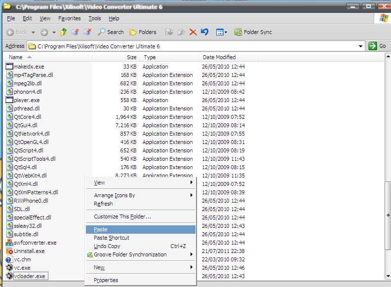Image resolution: width=391 pixels, height=287 pixels.
Task: Select the mp4TagParse.dll icon
Action: coord(9,75)
